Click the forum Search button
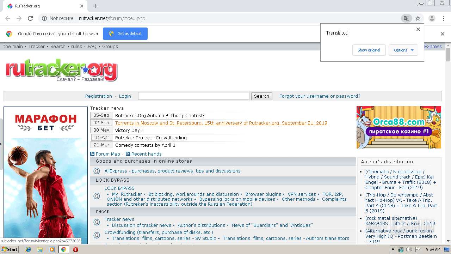 261,96
